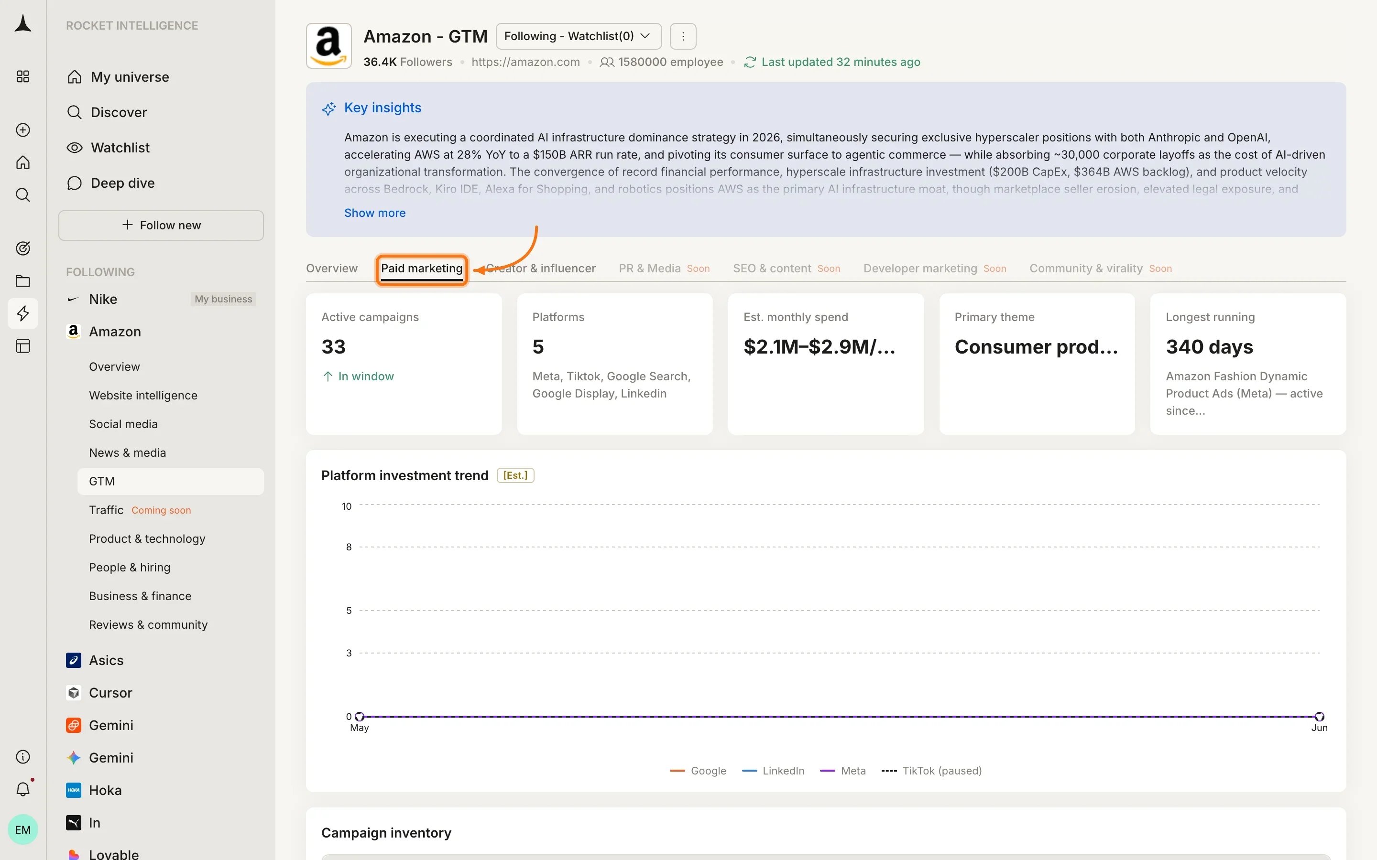Click the sparkle icon next to Key insights
Screen dimensions: 1377x860
329,108
